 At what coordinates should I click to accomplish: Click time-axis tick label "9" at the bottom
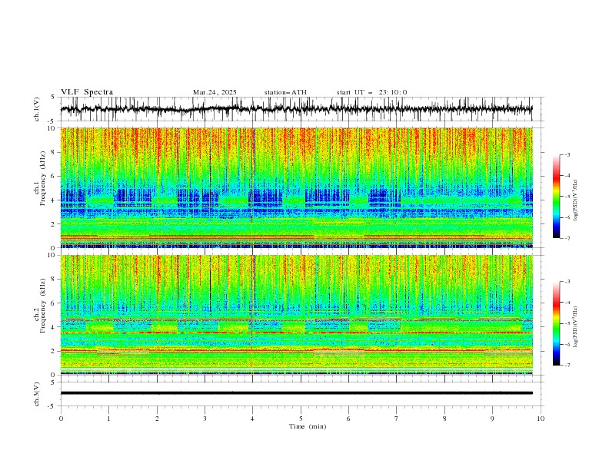[x=492, y=419]
